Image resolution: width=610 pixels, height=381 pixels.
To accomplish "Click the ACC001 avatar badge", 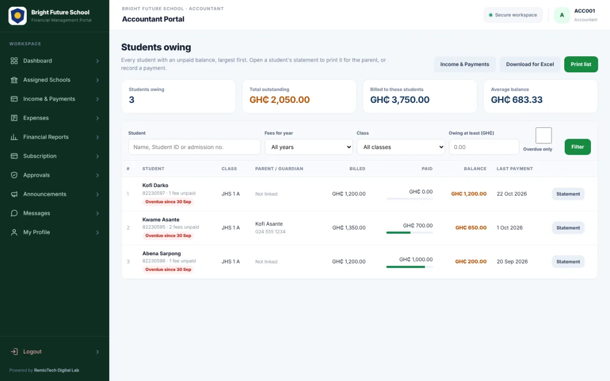I will click(562, 15).
